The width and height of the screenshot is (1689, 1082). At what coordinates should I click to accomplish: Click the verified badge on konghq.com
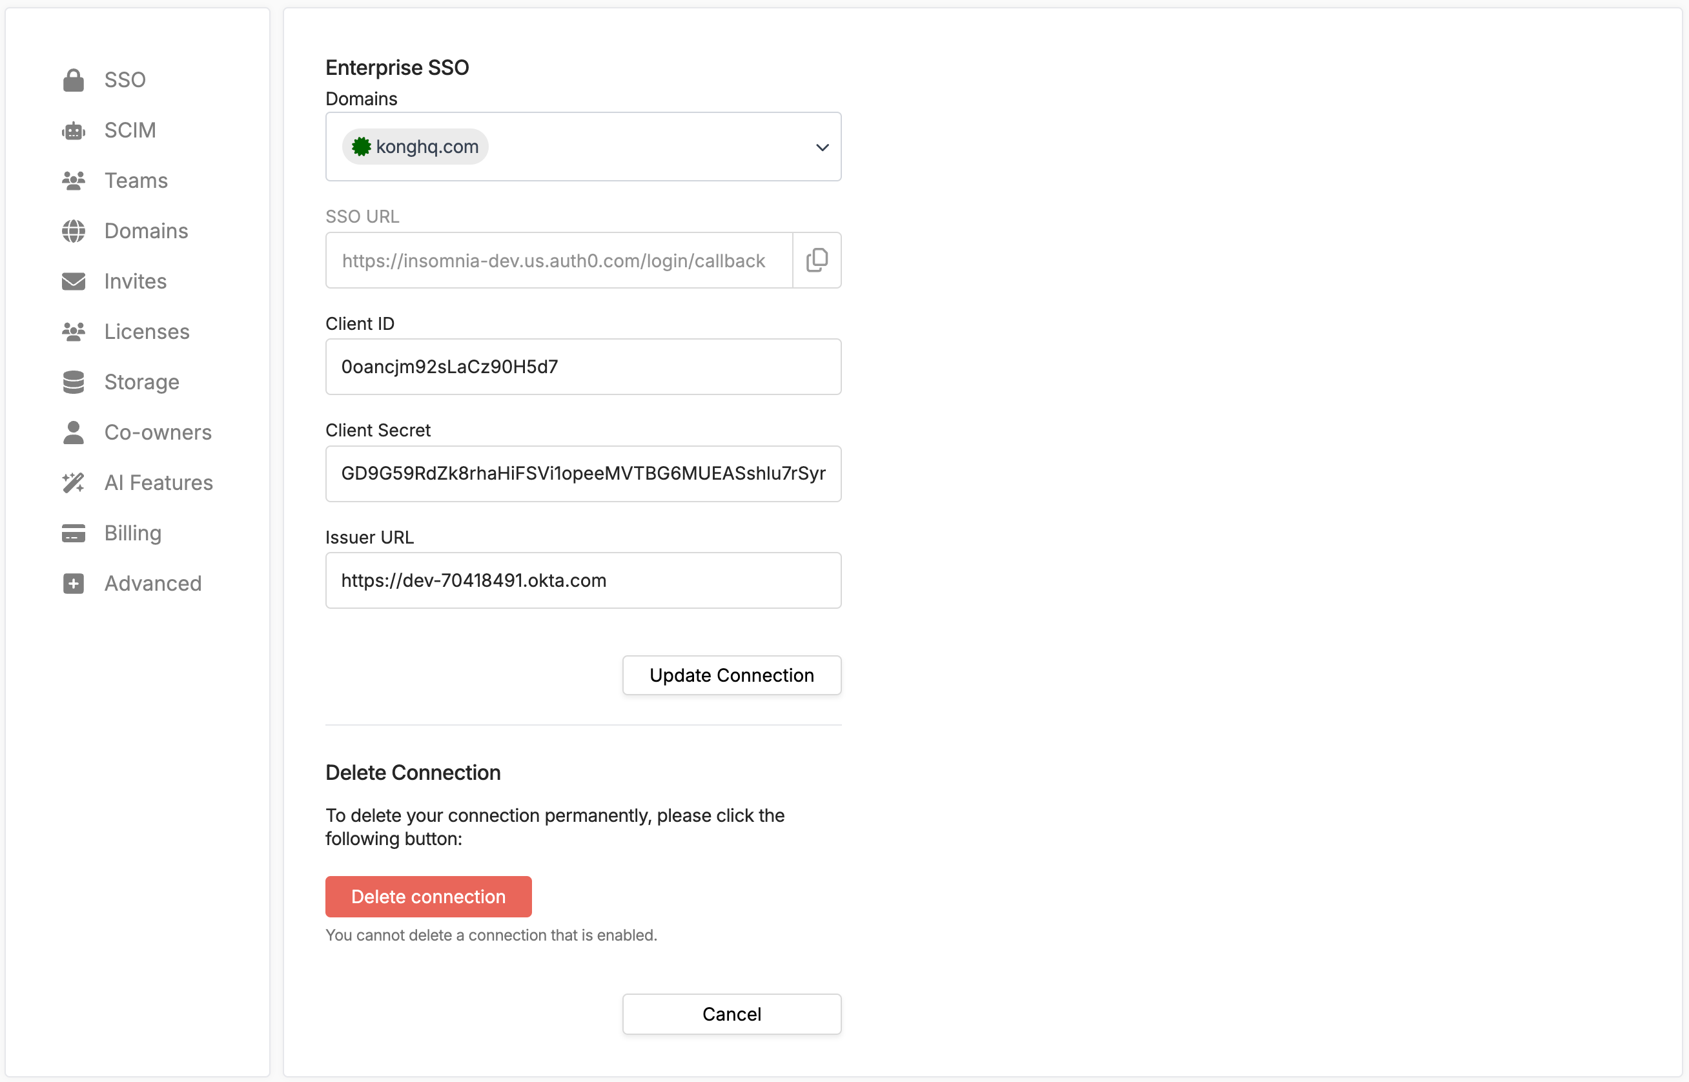coord(361,147)
